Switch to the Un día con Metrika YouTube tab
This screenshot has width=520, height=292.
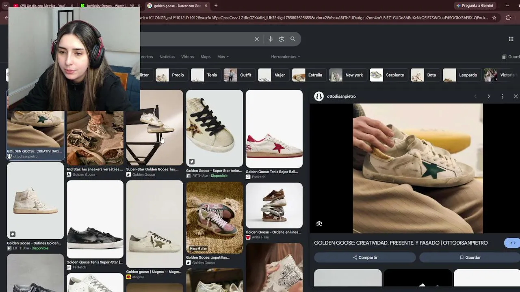[43, 6]
